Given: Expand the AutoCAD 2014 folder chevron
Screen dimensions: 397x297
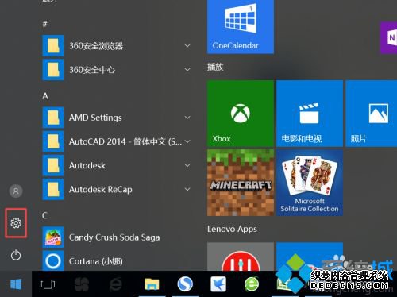Looking at the screenshot, I should pyautogui.click(x=187, y=141).
